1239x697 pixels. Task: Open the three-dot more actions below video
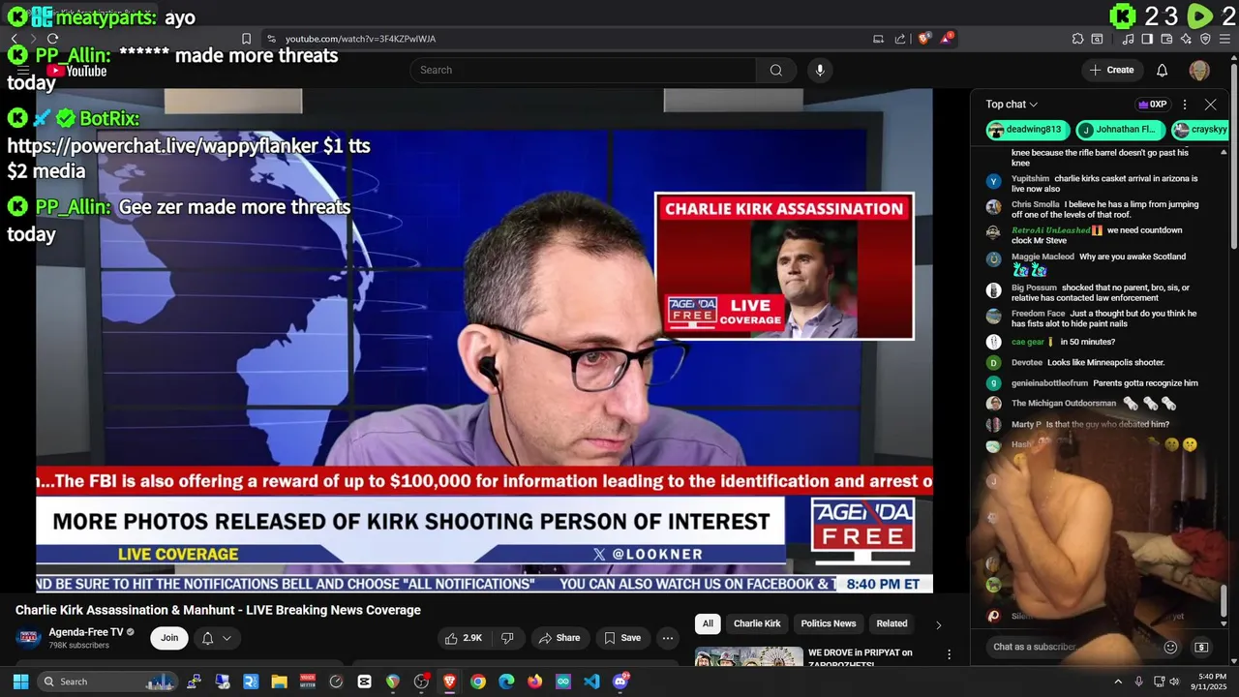coord(667,638)
